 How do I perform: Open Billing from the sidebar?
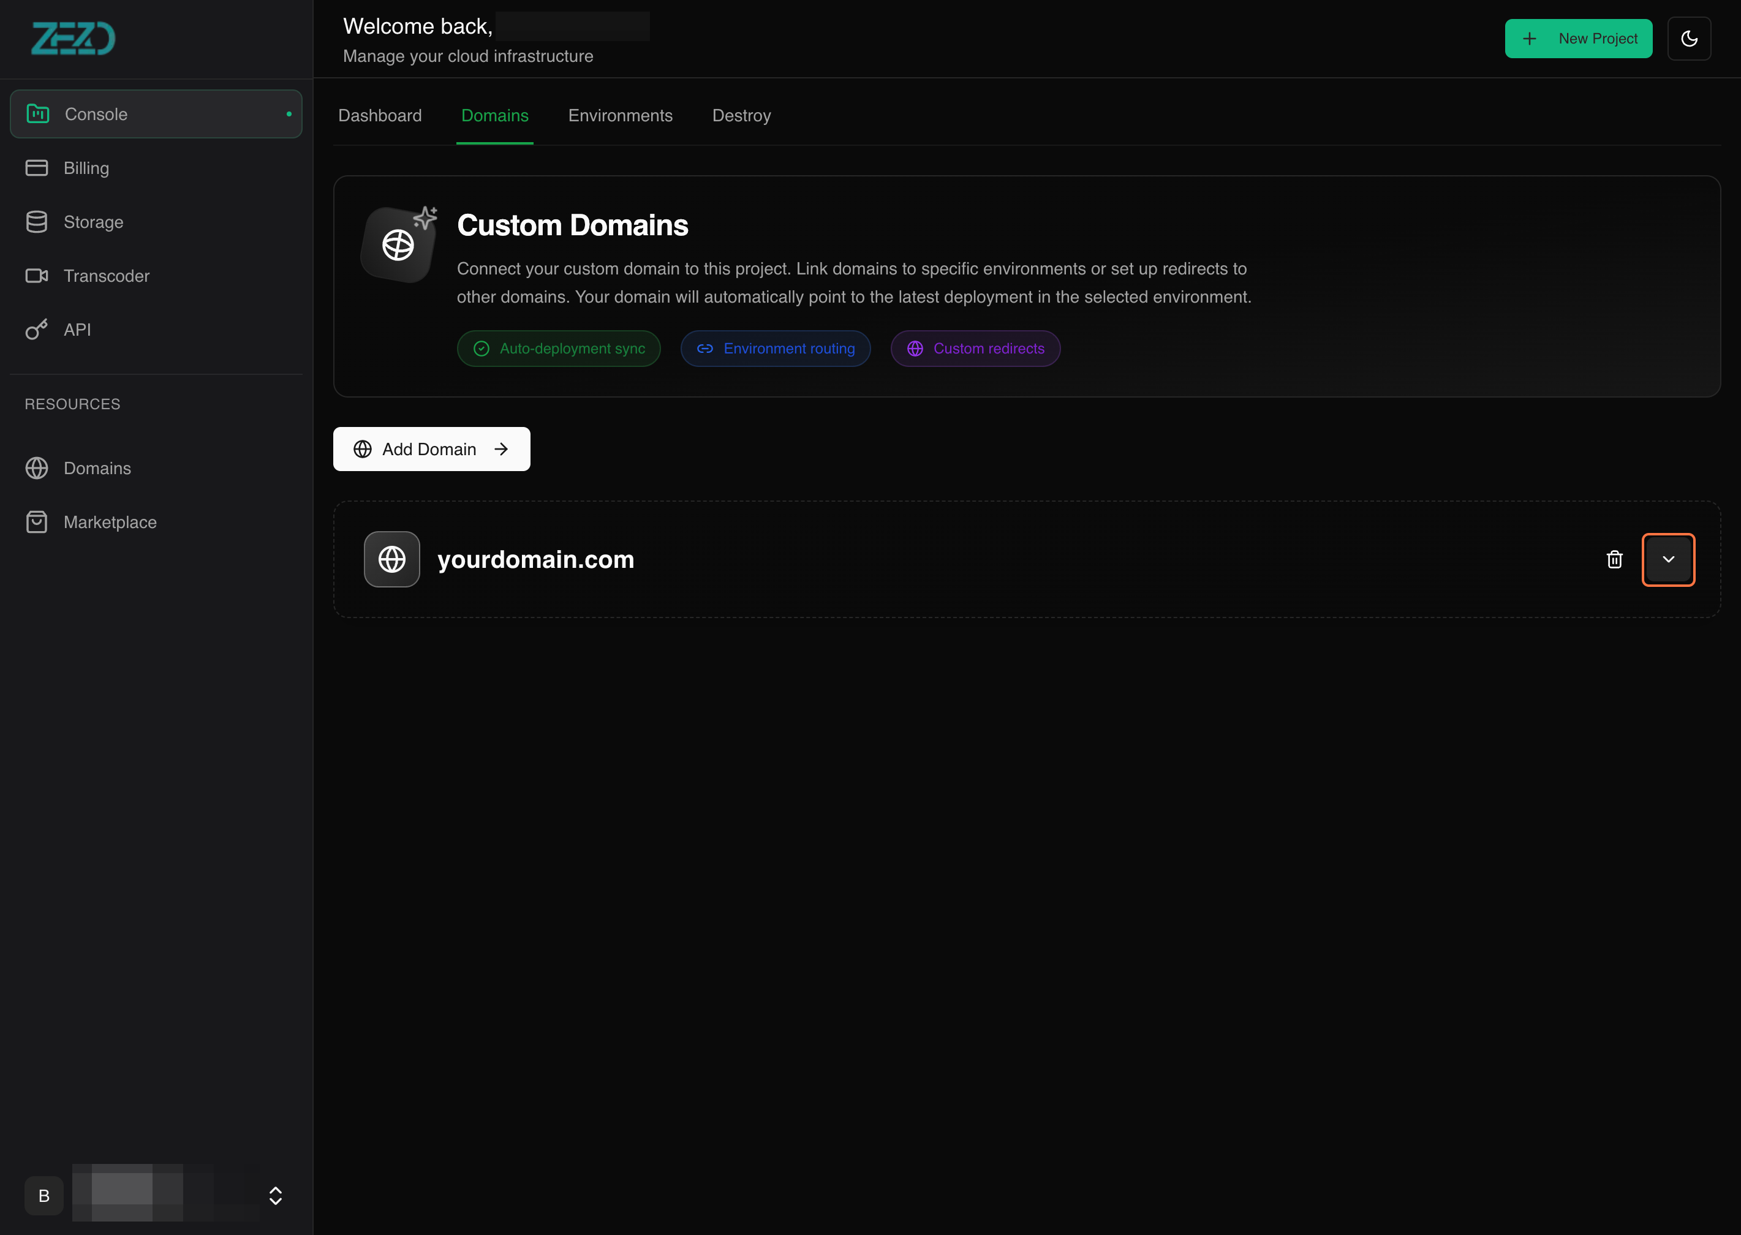[86, 168]
